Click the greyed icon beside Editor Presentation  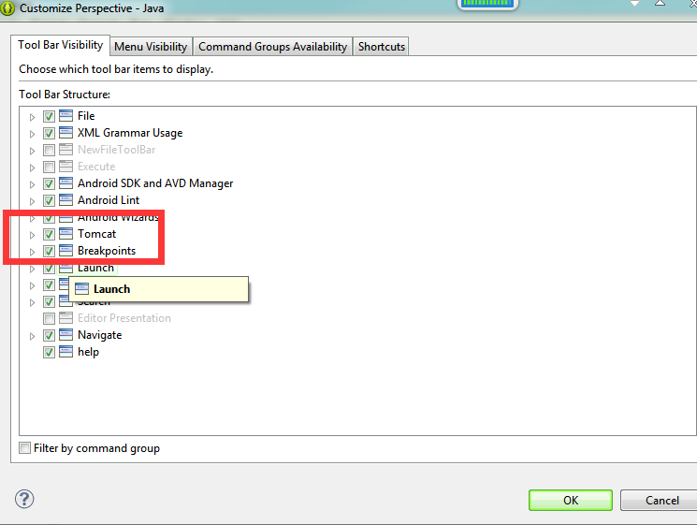(65, 318)
